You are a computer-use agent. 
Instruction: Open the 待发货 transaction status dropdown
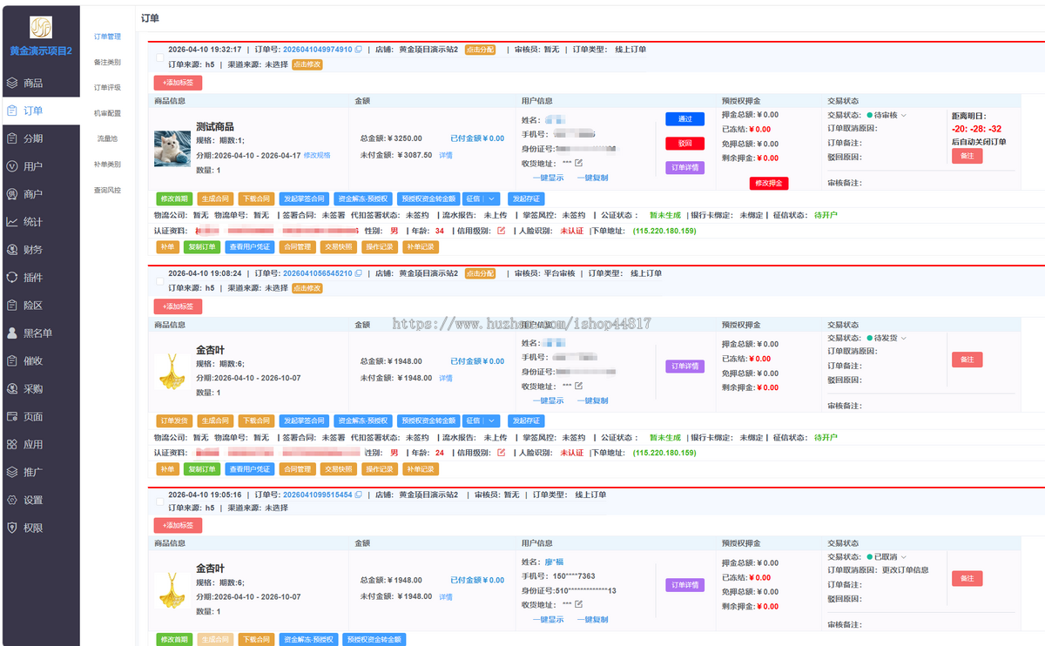[887, 338]
